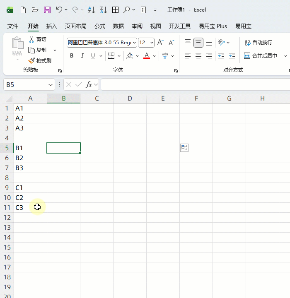Click the Save icon in quick access toolbar
Screen dimensions: 290x298
(x=47, y=10)
